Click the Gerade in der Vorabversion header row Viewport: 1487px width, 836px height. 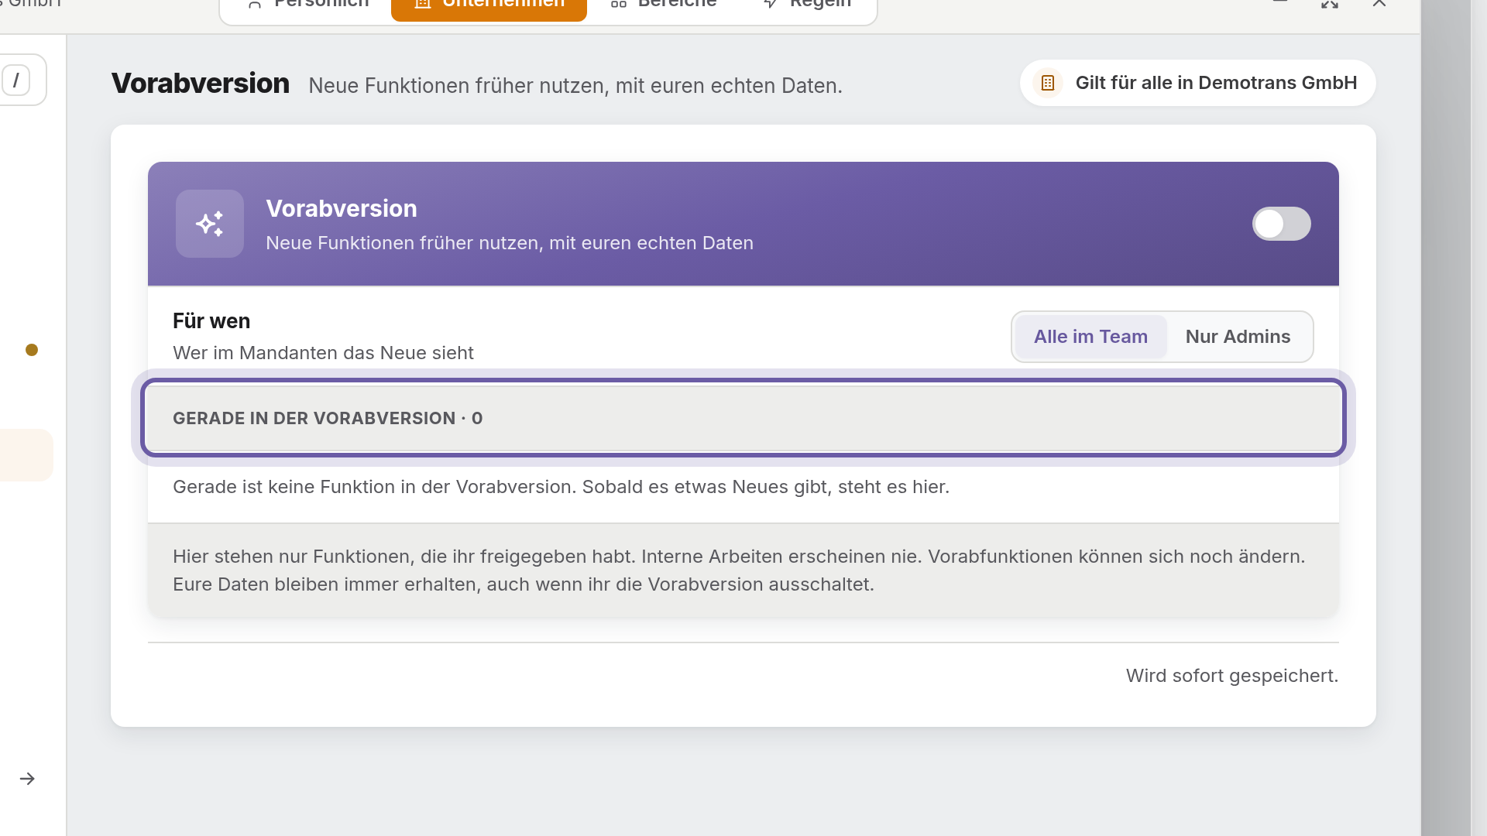(x=743, y=418)
